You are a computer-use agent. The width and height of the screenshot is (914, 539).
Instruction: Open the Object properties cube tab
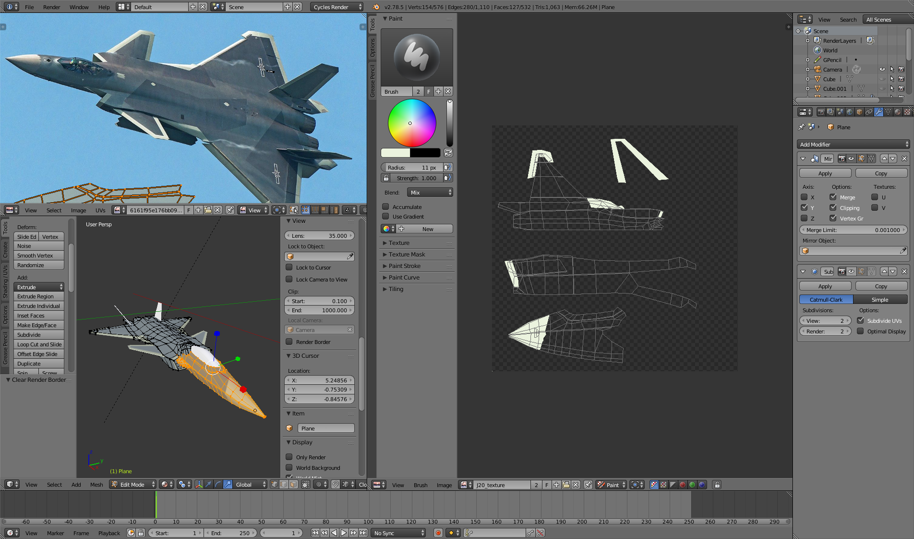coord(859,112)
